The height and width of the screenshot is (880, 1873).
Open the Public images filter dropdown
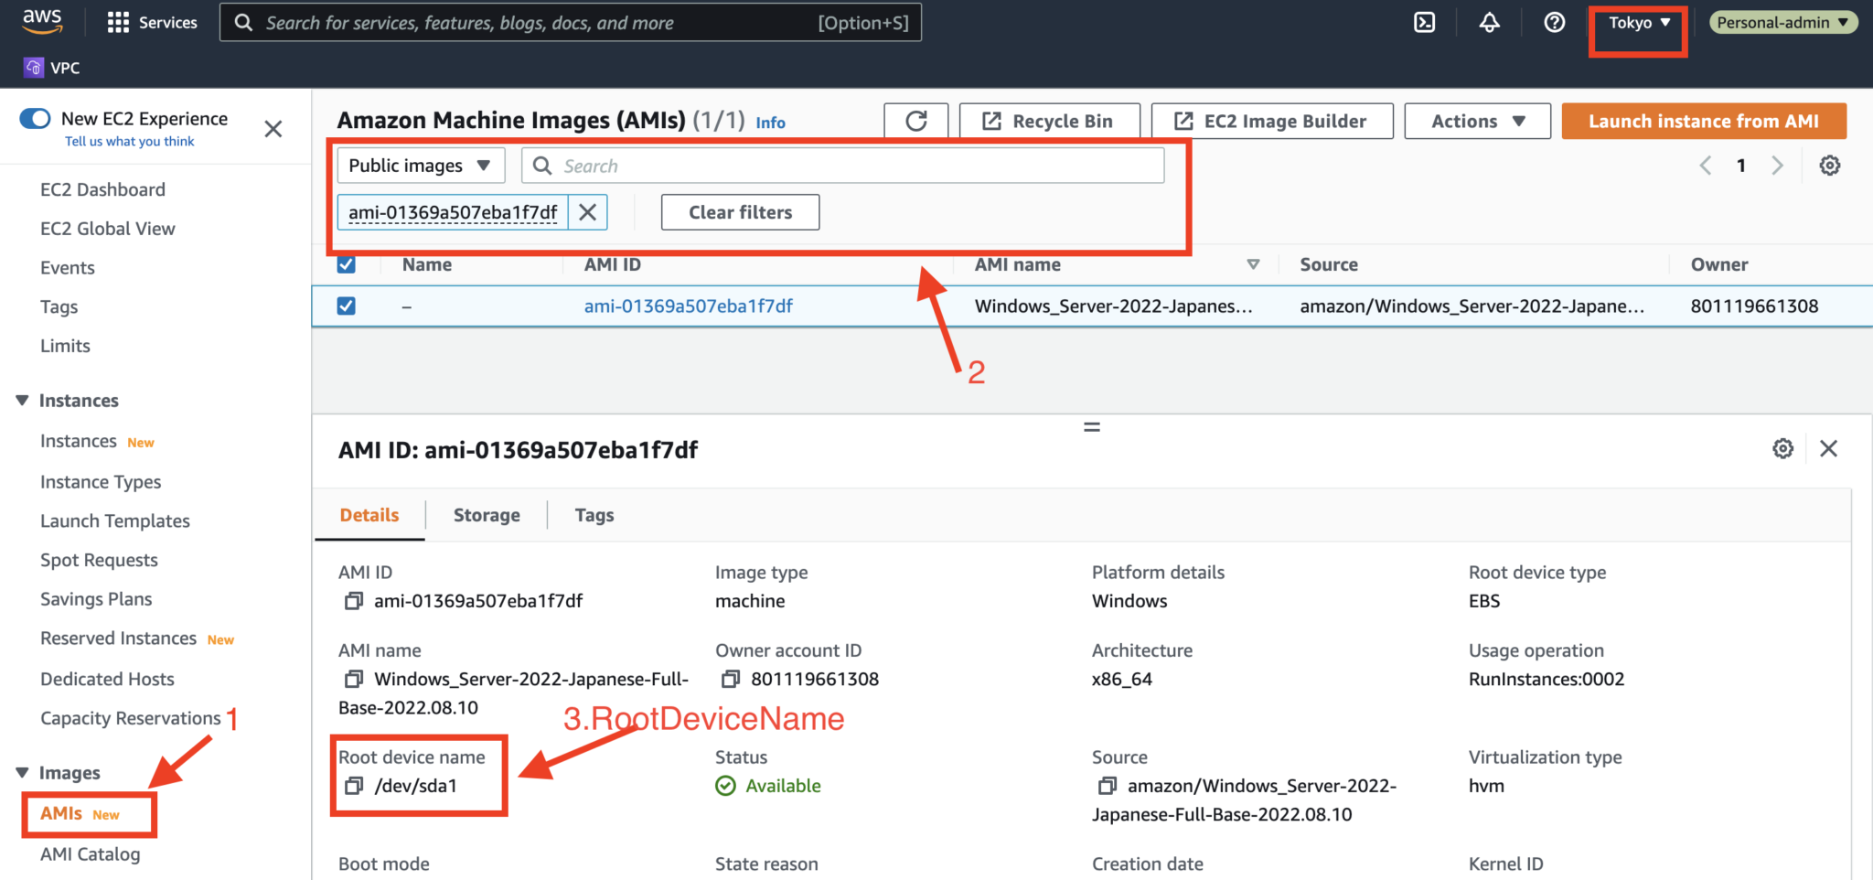pos(420,165)
